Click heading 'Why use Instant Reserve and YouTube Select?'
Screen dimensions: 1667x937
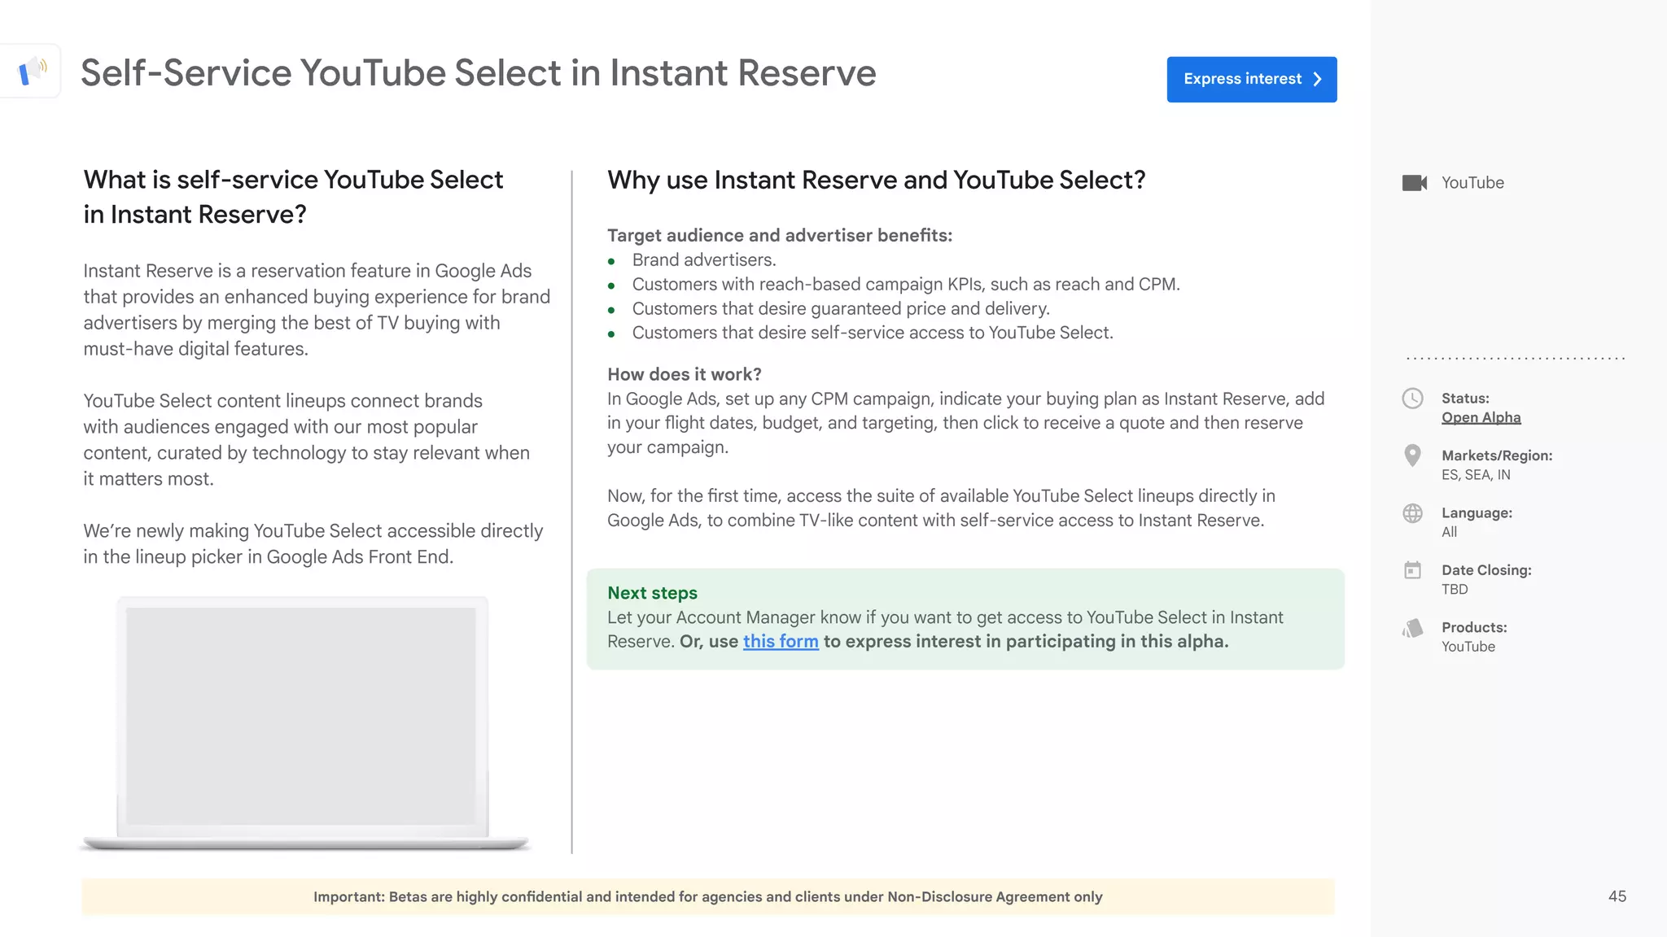click(876, 180)
